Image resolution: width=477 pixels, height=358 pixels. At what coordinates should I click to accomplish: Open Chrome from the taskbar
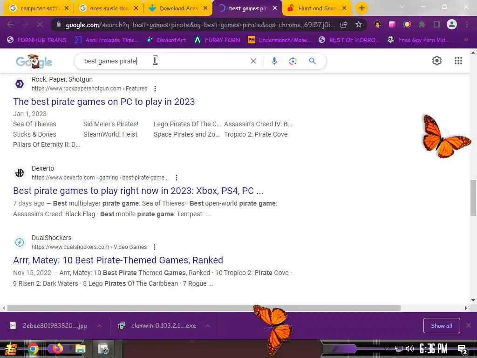tap(33, 349)
